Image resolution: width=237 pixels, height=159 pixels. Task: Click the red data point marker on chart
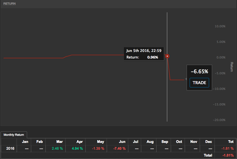tap(167, 56)
